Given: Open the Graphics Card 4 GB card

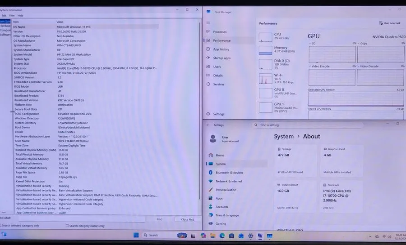Looking at the screenshot, I should (342, 160).
